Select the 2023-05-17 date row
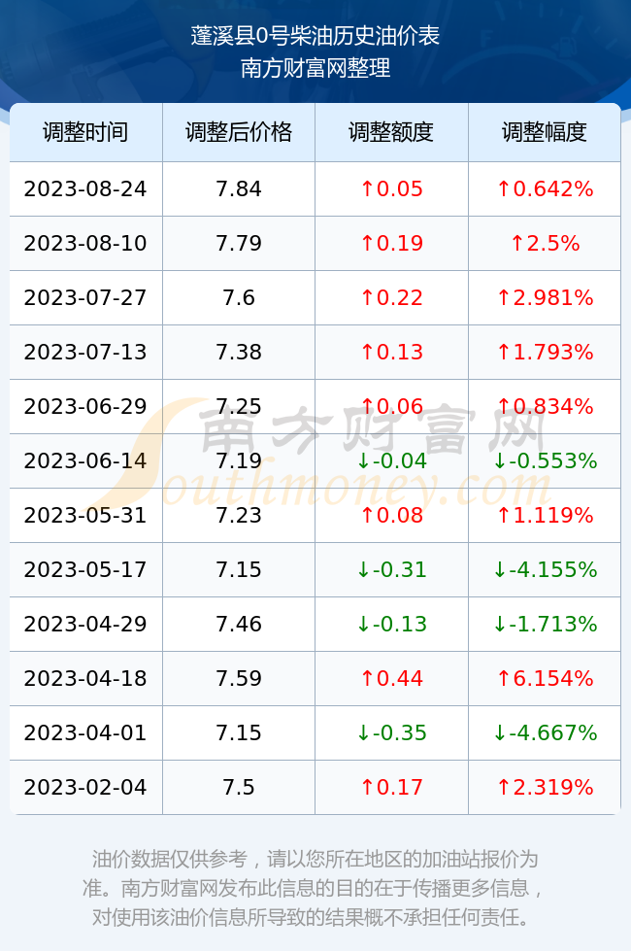Image resolution: width=631 pixels, height=952 pixels. (315, 570)
